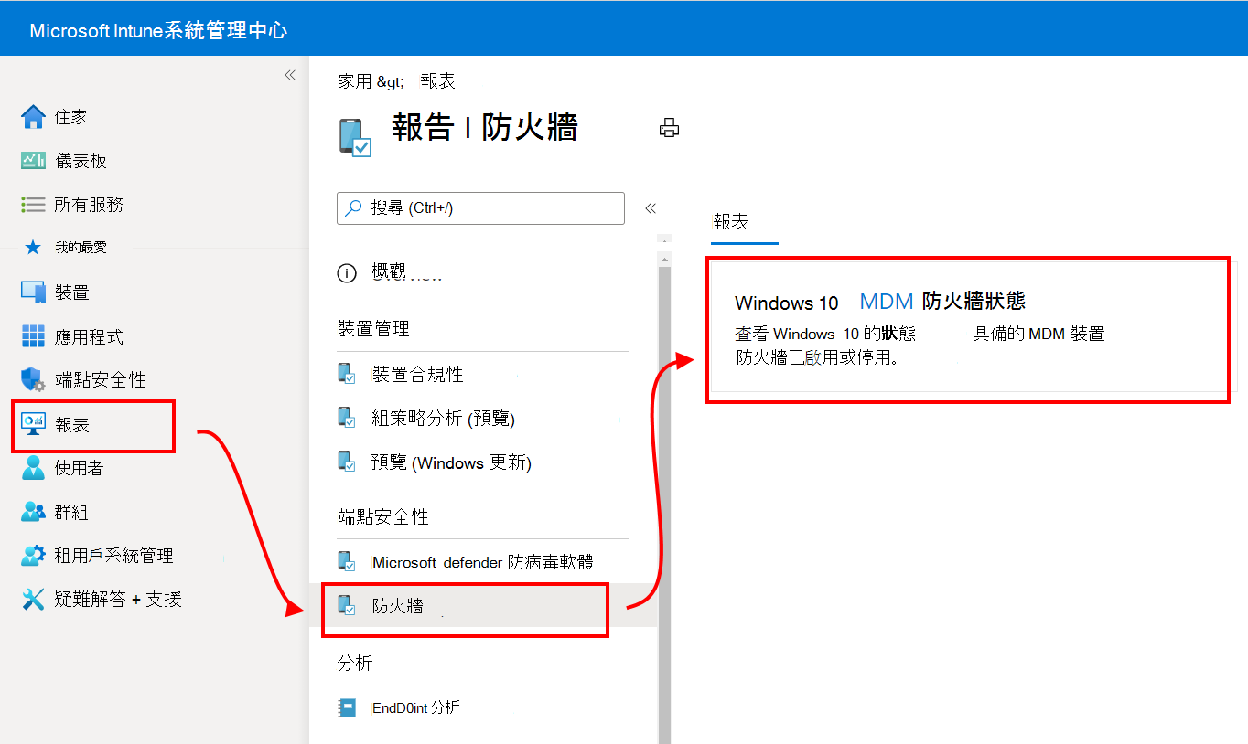Click the 報表 monitor icon in sidebar

point(33,425)
